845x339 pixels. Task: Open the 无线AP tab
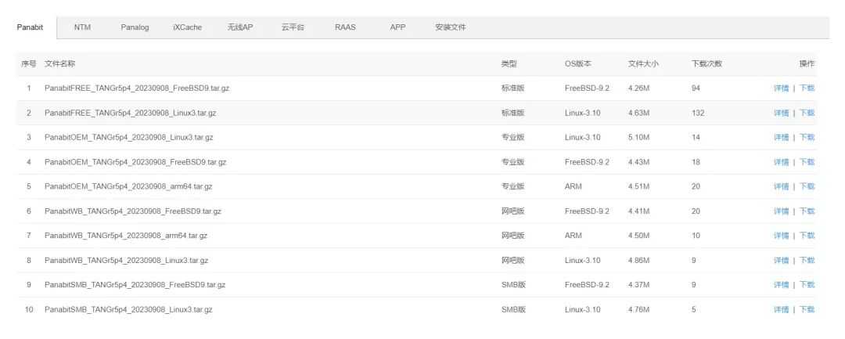[x=240, y=27]
